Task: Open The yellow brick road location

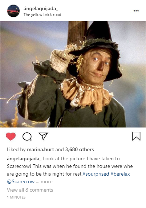Action: point(42,15)
